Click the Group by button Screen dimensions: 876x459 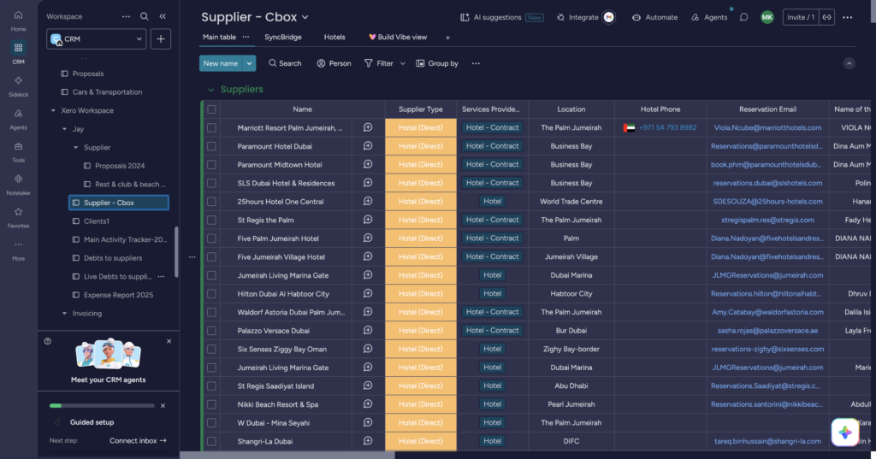click(x=437, y=63)
